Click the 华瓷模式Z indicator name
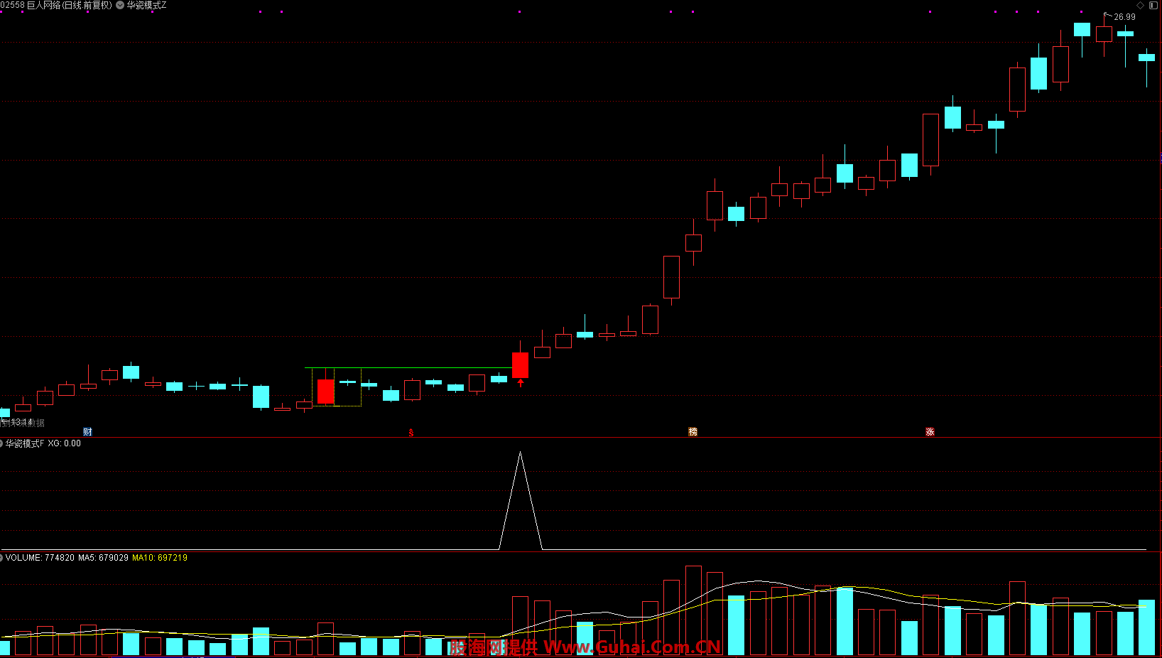The height and width of the screenshot is (658, 1162). click(147, 5)
